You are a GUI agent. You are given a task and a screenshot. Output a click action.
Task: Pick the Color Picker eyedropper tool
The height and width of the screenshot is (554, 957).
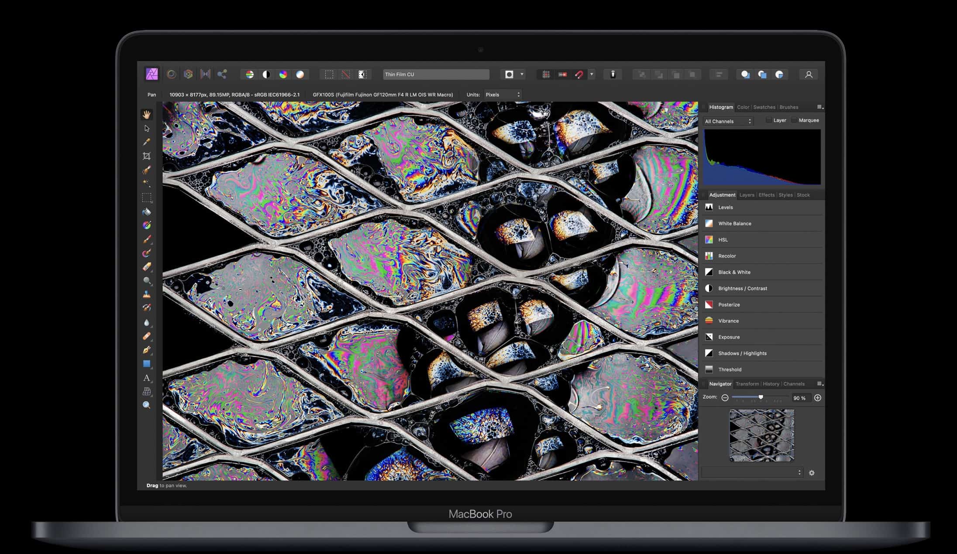pos(147,142)
